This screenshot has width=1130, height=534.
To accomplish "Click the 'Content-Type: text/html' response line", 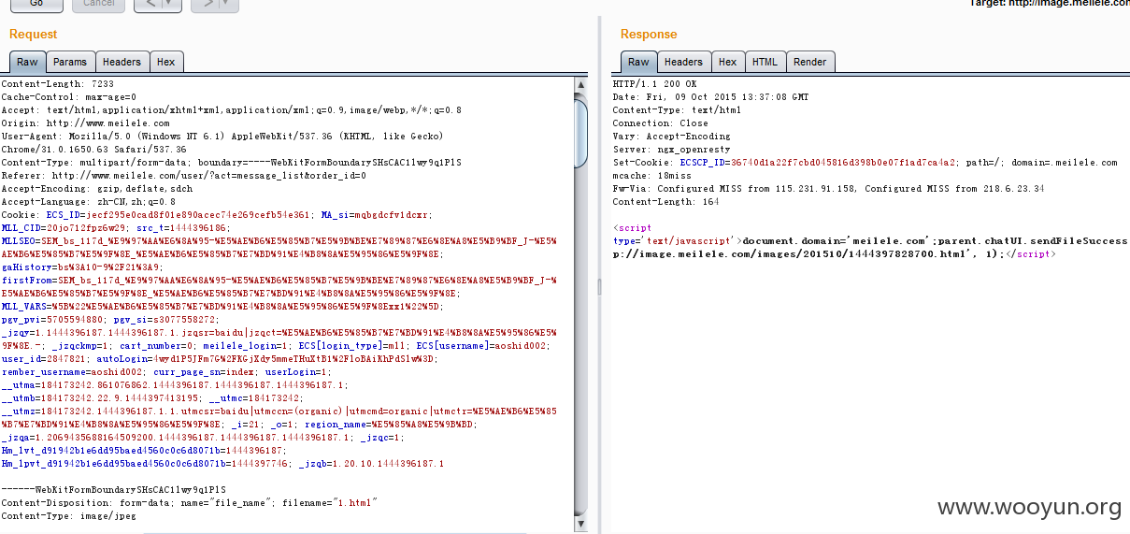I will (677, 110).
